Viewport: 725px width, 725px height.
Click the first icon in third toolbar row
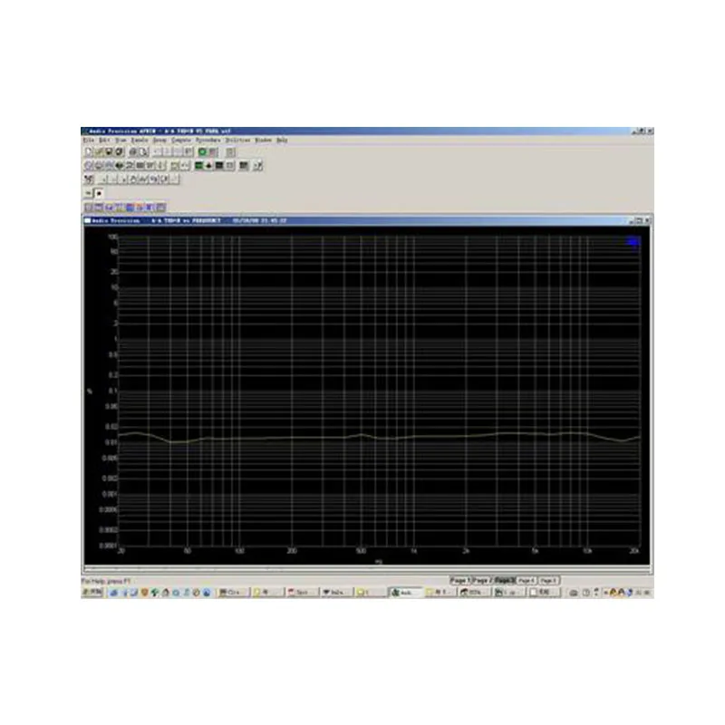pyautogui.click(x=89, y=179)
